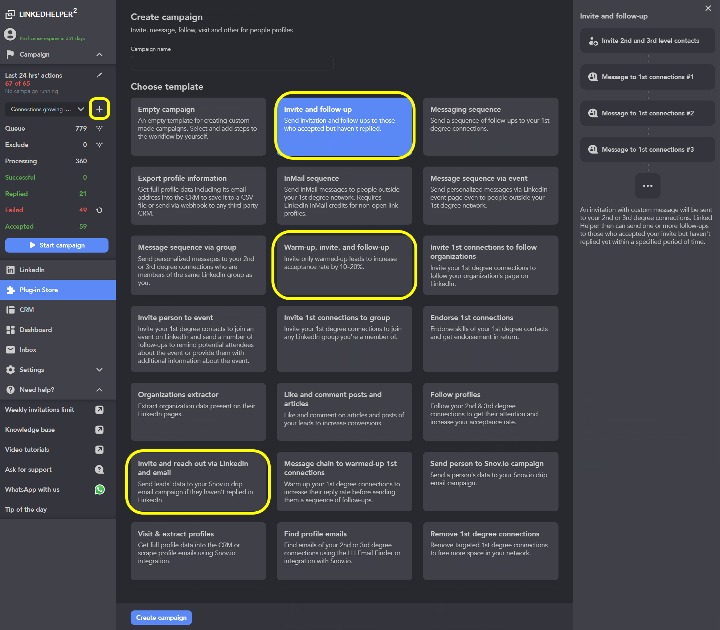Click WhatsApp with us link
This screenshot has height=630, width=720.
[32, 490]
